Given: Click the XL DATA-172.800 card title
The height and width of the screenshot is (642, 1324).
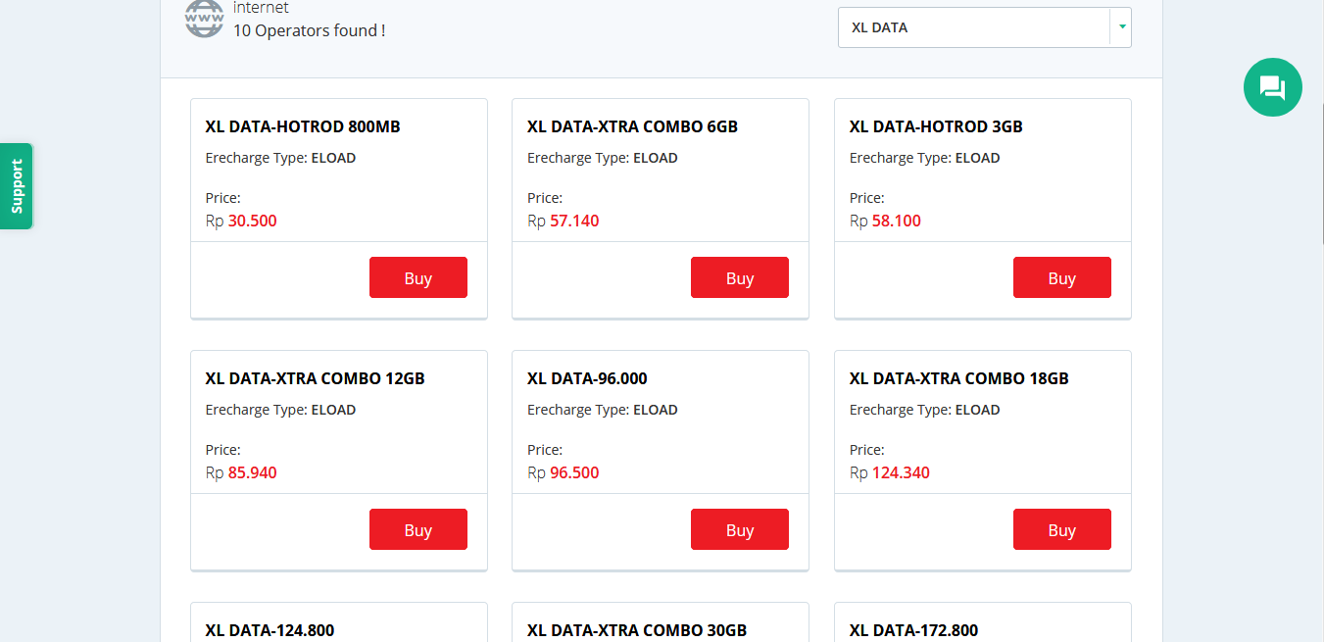Looking at the screenshot, I should click(913, 630).
